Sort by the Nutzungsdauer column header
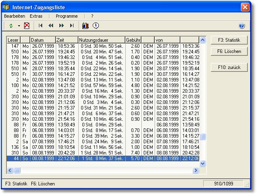The image size is (257, 195). 101,40
